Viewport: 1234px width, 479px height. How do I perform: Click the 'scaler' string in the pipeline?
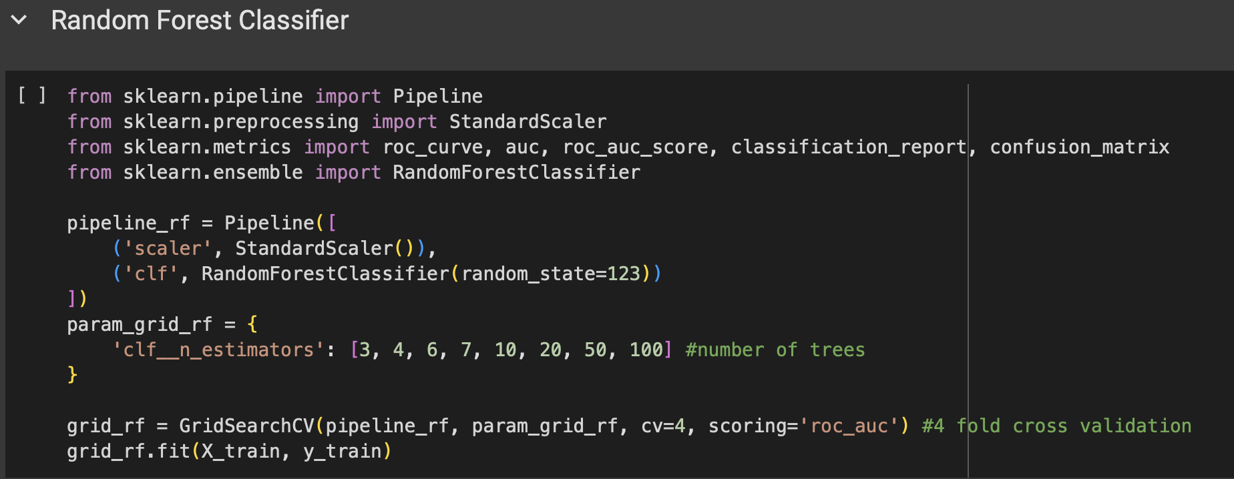point(168,248)
